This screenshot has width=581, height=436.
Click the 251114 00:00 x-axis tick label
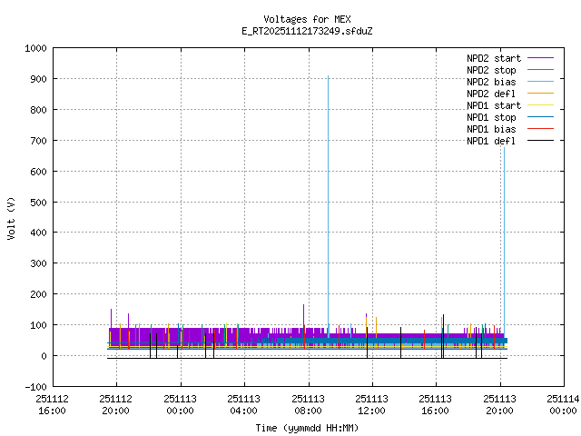click(564, 404)
